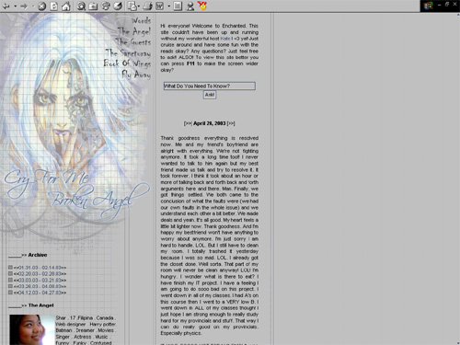460x345 pixels.
Task: Reload the page with Refresh icon
Action: pyautogui.click(x=53, y=6)
